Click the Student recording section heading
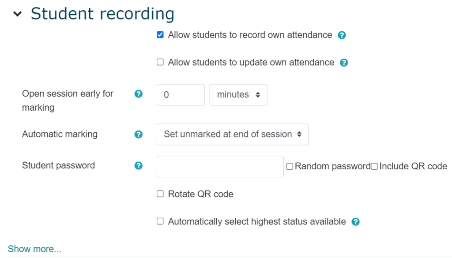 (102, 14)
